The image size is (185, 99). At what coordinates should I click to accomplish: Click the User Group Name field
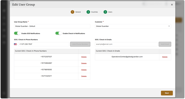52,26
